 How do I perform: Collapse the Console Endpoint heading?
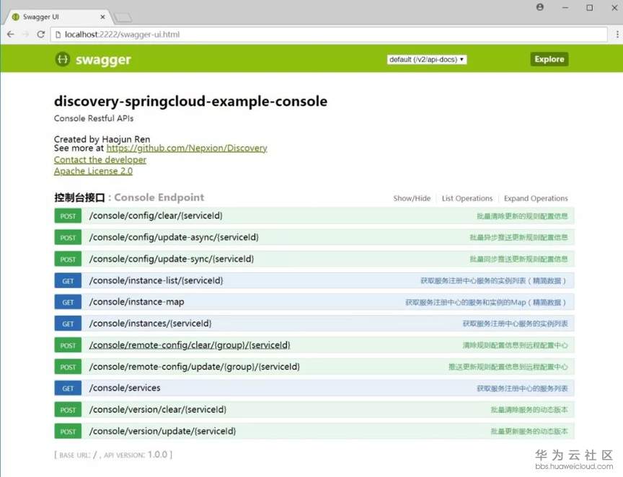[x=129, y=197]
